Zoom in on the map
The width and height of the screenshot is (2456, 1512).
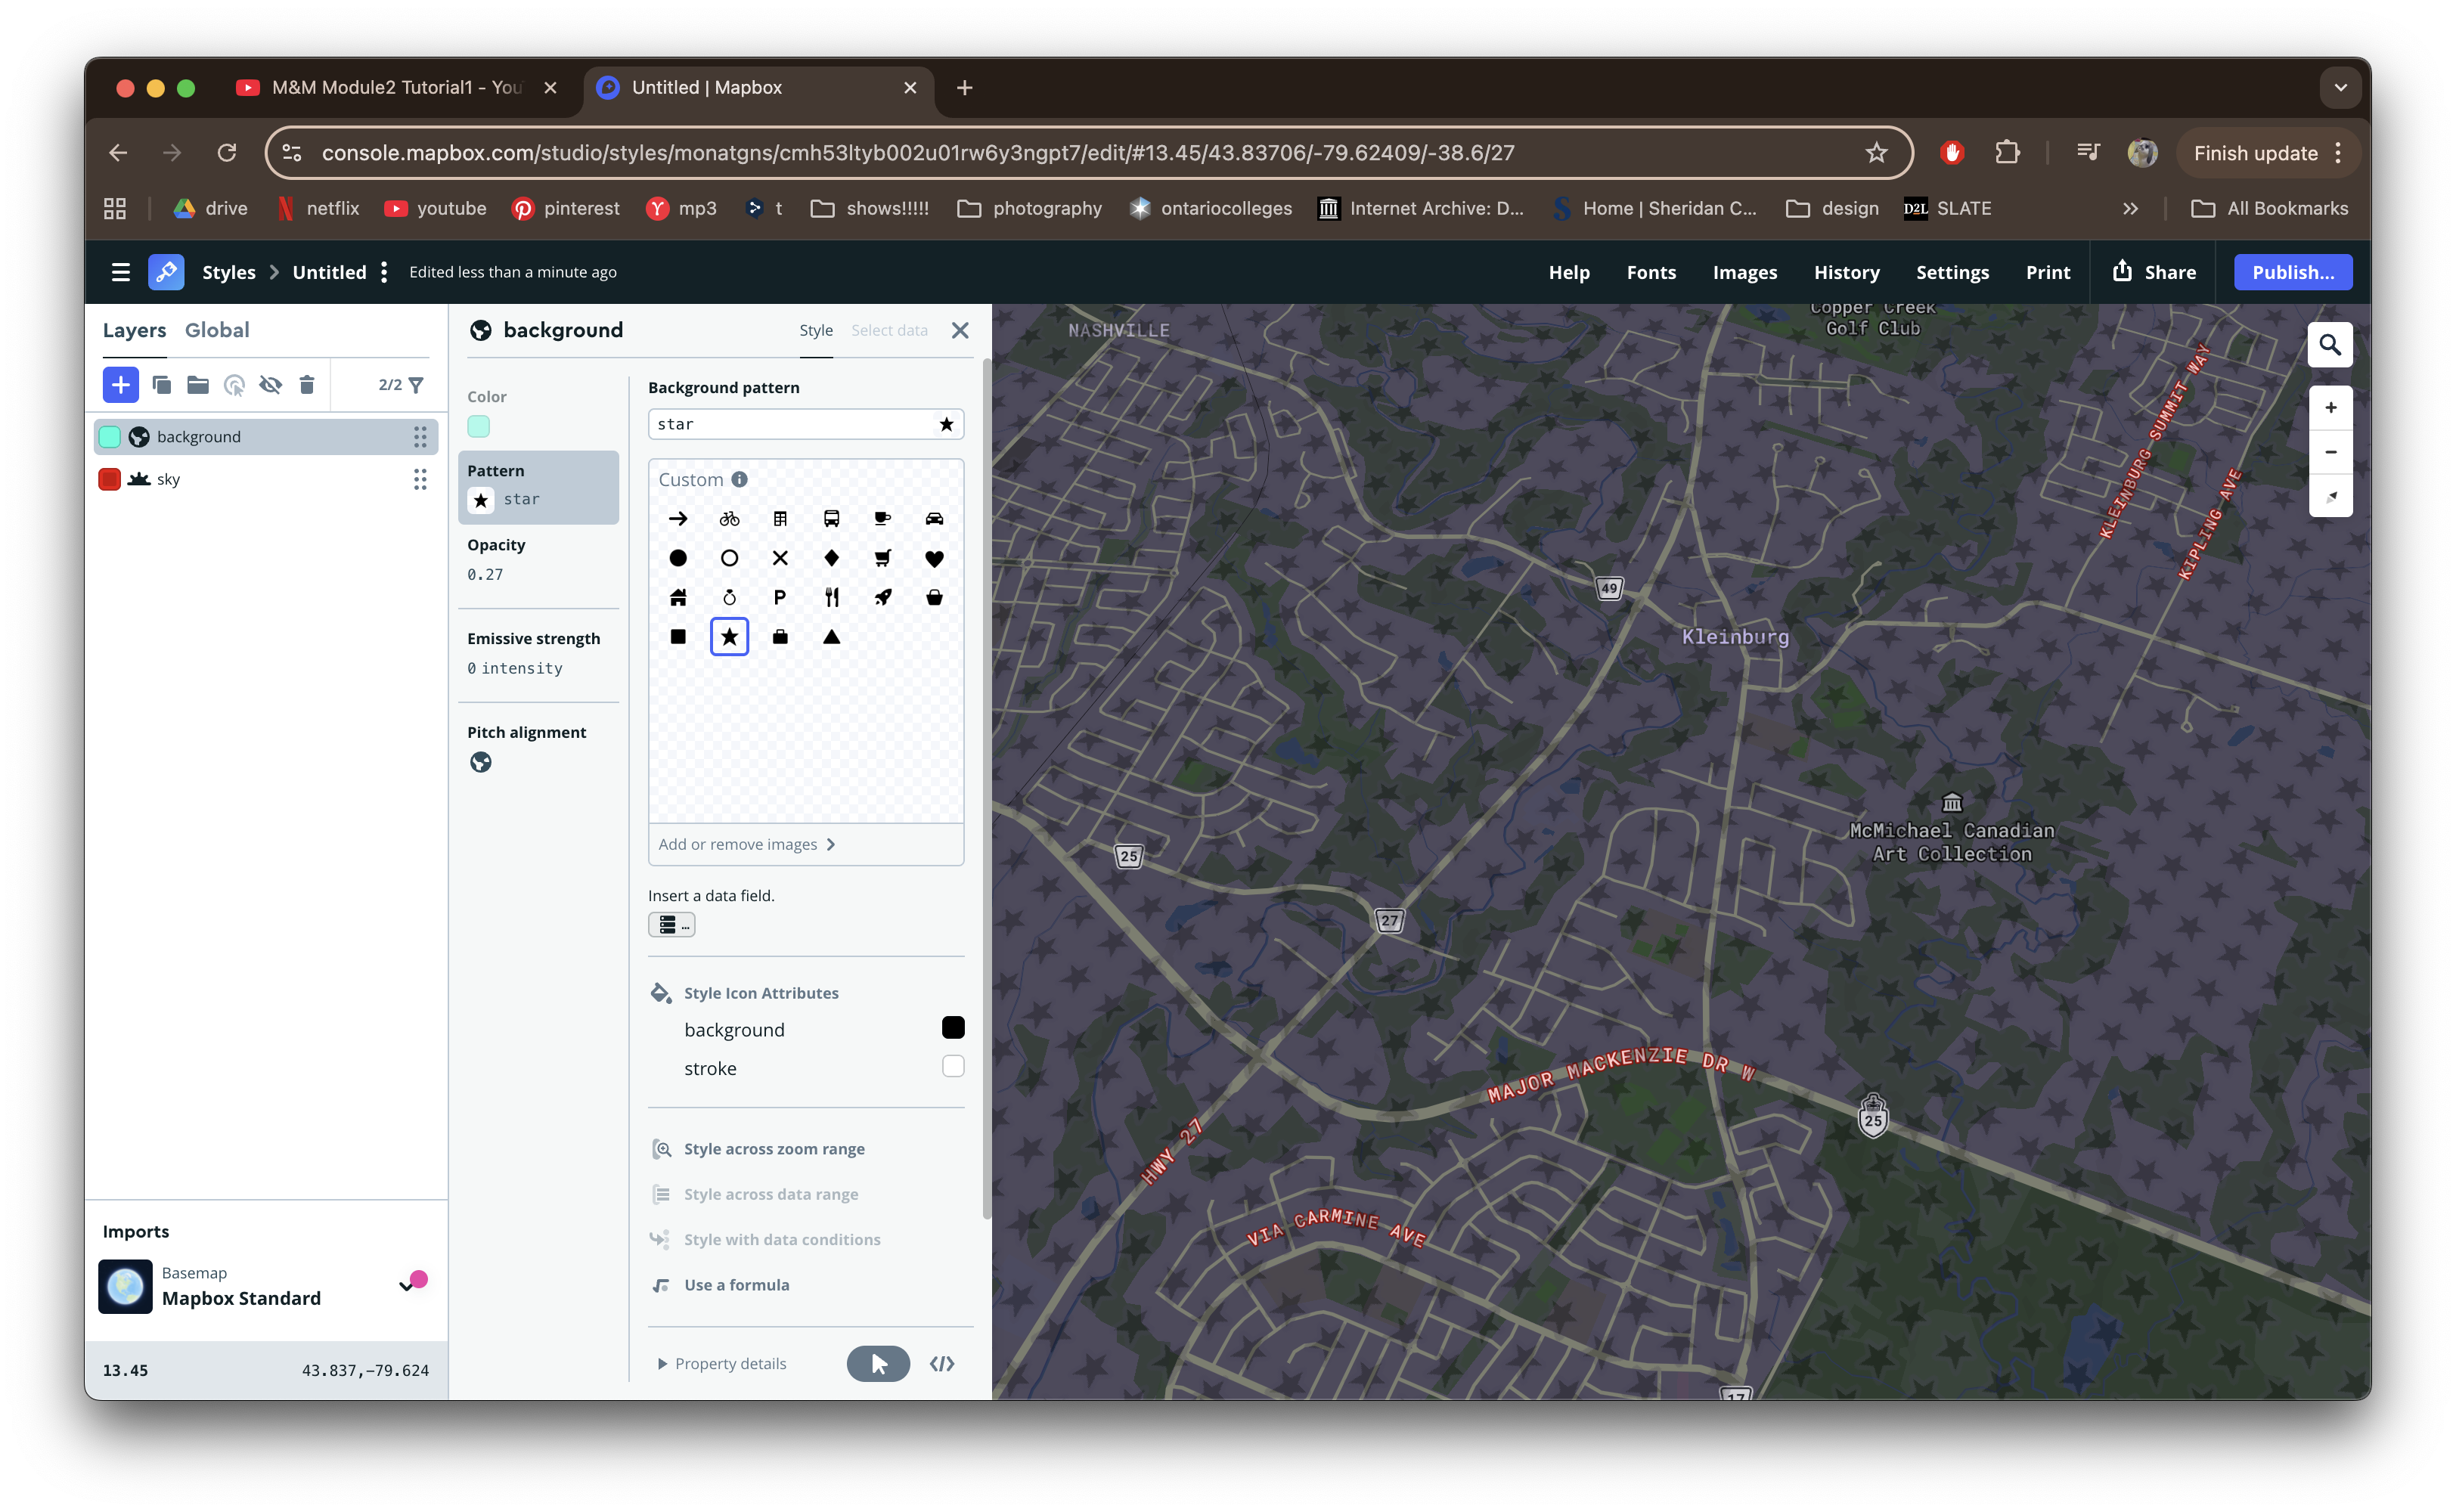coord(2330,408)
